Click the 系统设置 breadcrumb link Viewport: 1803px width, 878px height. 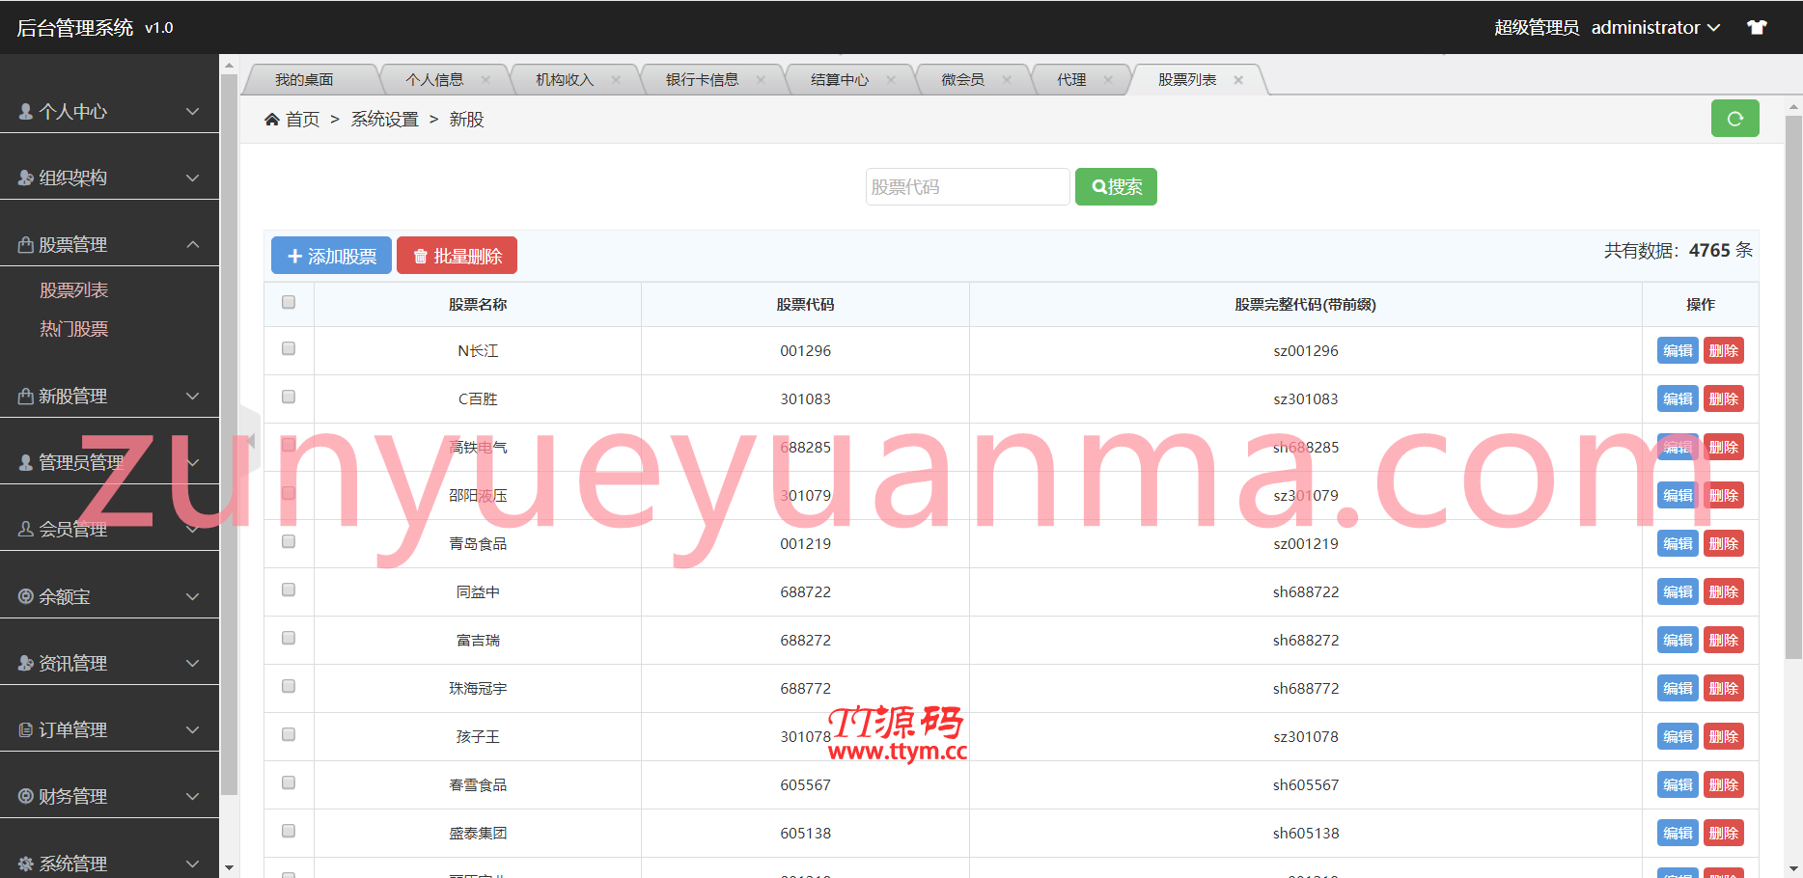(385, 120)
